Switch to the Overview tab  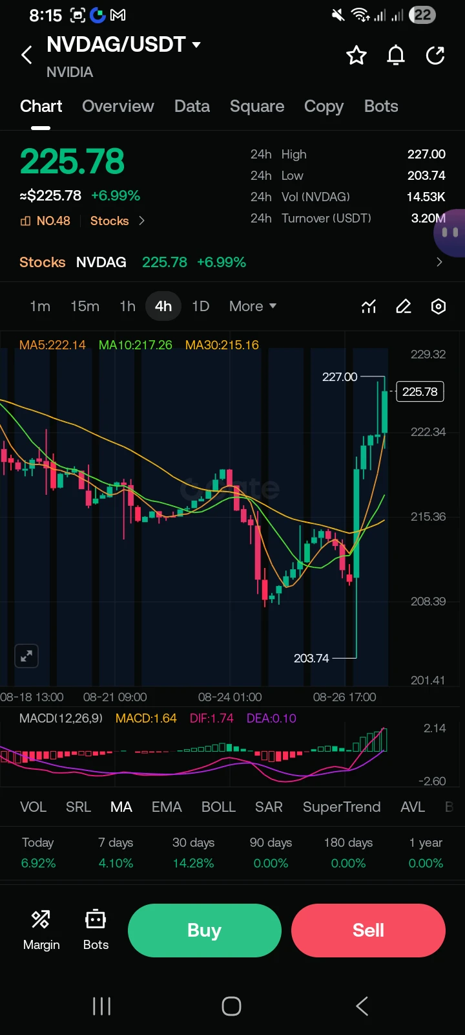click(118, 106)
